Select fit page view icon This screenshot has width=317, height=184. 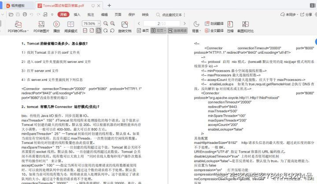tap(99, 31)
